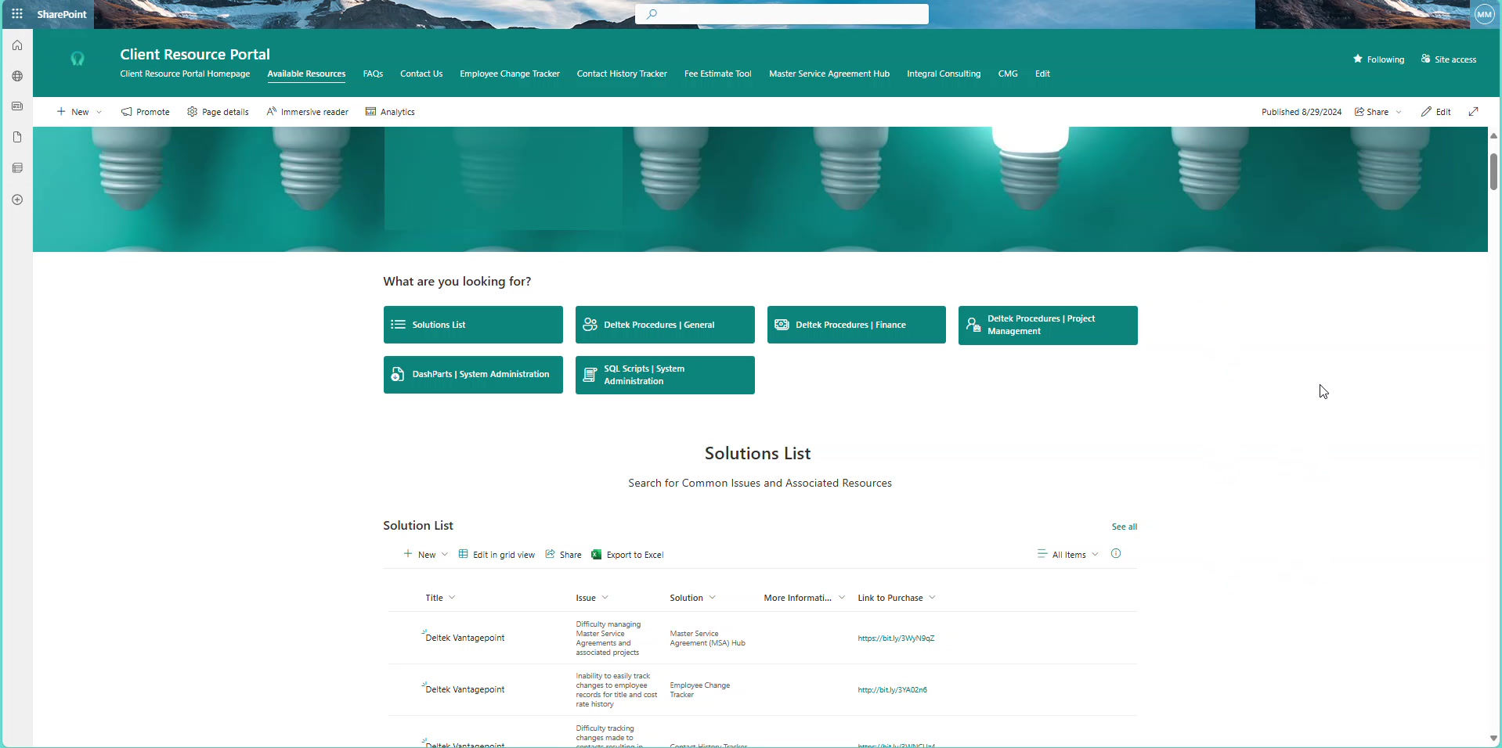The image size is (1502, 748).
Task: Click the Following star icon
Action: (1358, 59)
